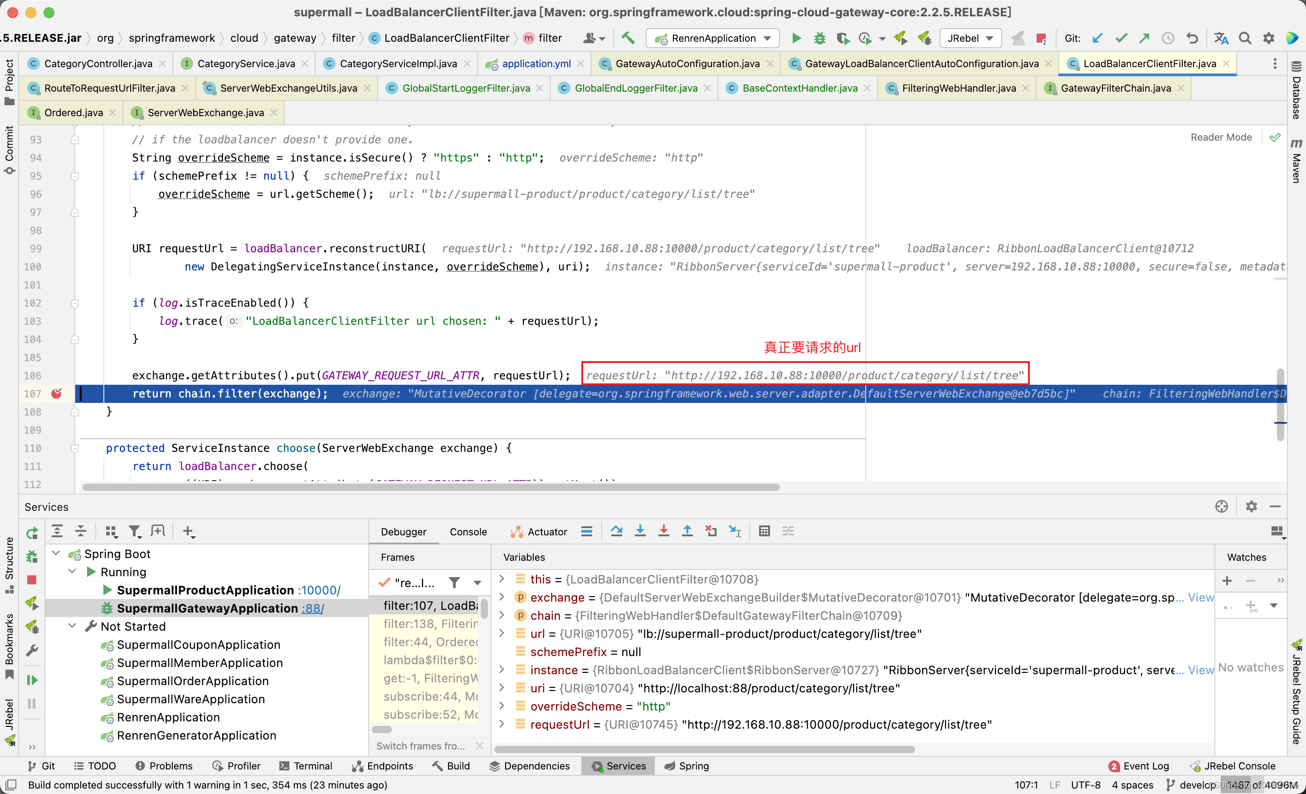The image size is (1306, 794).
Task: Expand the requestUrl variable node
Action: point(502,724)
